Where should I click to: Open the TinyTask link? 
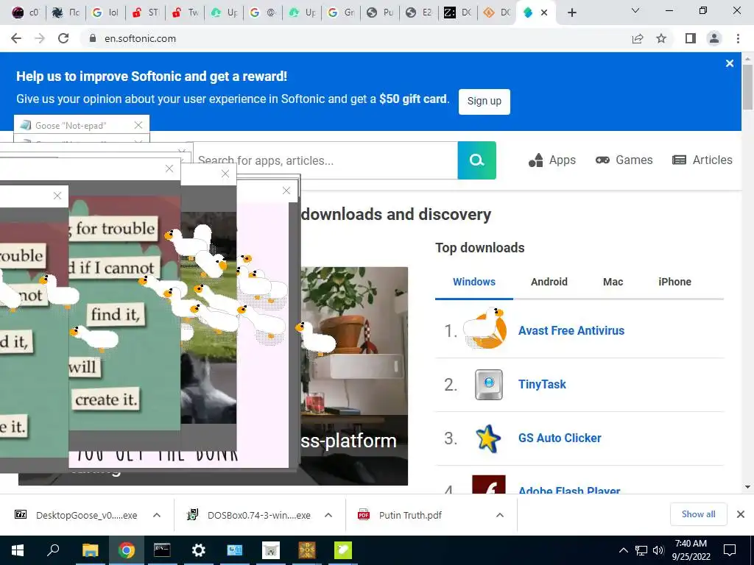coord(542,384)
